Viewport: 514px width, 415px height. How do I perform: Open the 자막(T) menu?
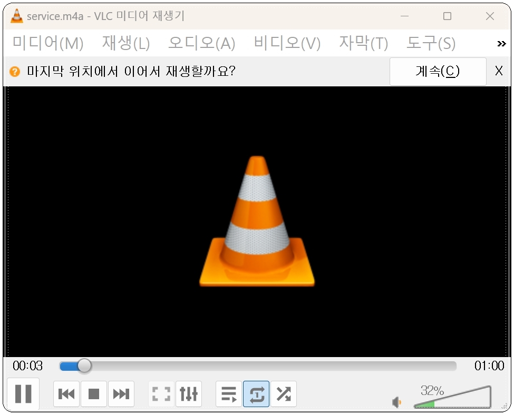[x=363, y=43]
